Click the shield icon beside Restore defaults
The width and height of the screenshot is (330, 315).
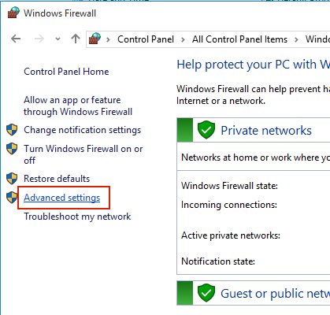[x=12, y=179]
